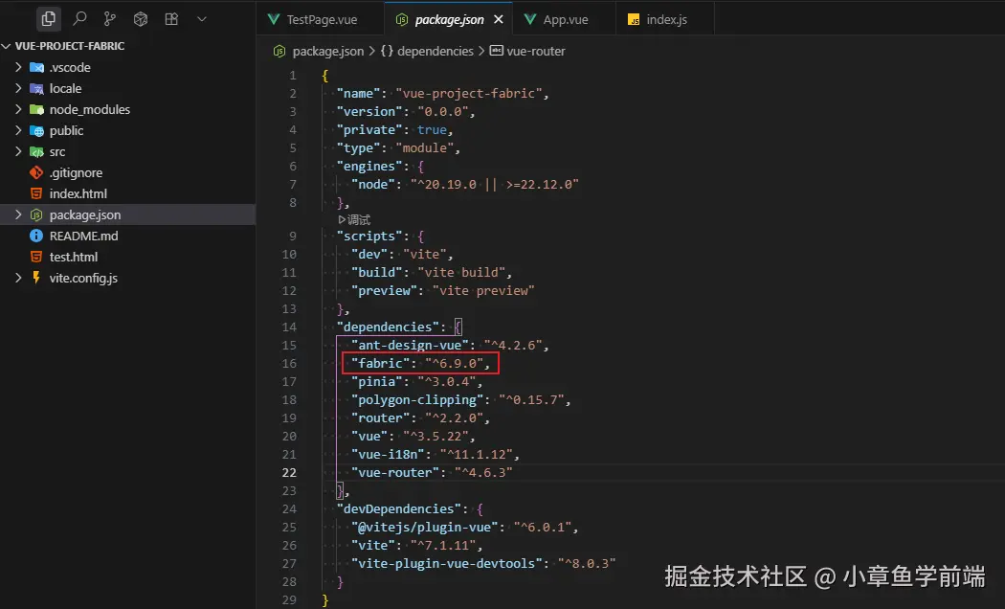Click the src folder icon
1005x609 pixels.
pos(37,152)
